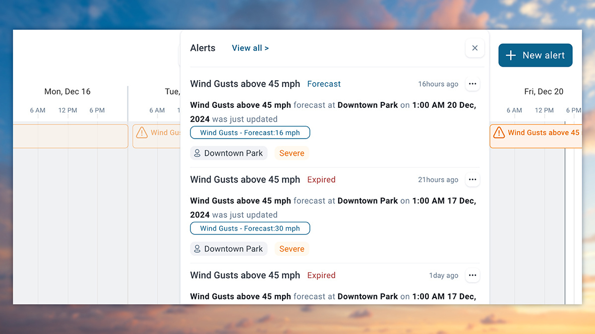This screenshot has height=334, width=595.
Task: Toggle the Severe badge on the top alert
Action: click(x=292, y=153)
